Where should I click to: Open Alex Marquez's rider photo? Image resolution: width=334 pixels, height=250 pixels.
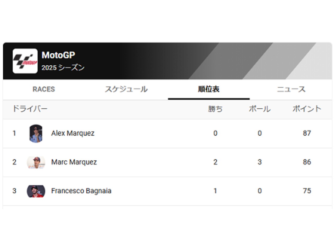pos(36,133)
